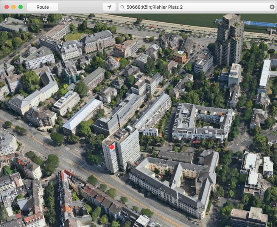Click the 75 m label on the scale

click(66, 19)
